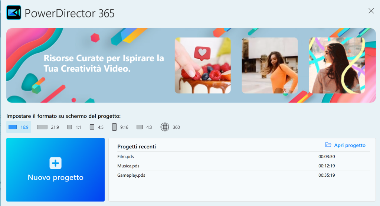The image size is (380, 206).
Task: Click the cake with berries thumbnail
Action: [x=203, y=66]
